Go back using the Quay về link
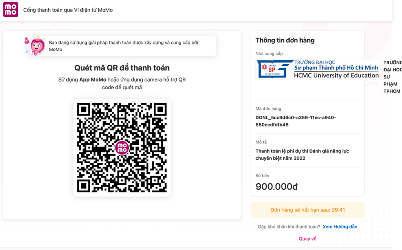 pyautogui.click(x=308, y=239)
